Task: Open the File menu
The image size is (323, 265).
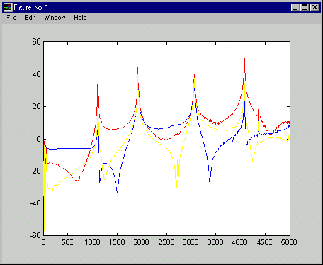Action: (11, 18)
